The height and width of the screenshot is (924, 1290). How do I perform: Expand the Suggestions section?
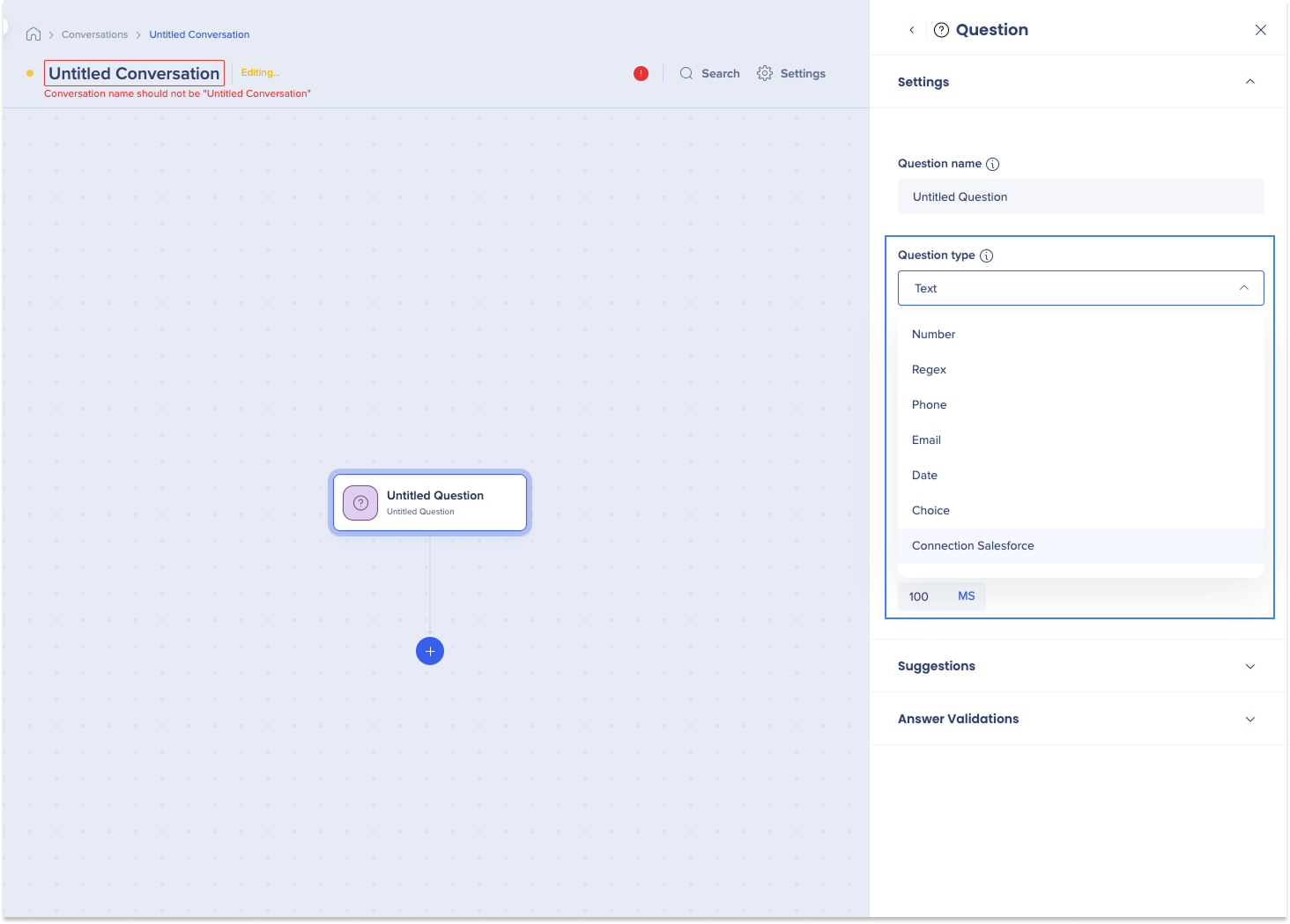[x=1249, y=667]
